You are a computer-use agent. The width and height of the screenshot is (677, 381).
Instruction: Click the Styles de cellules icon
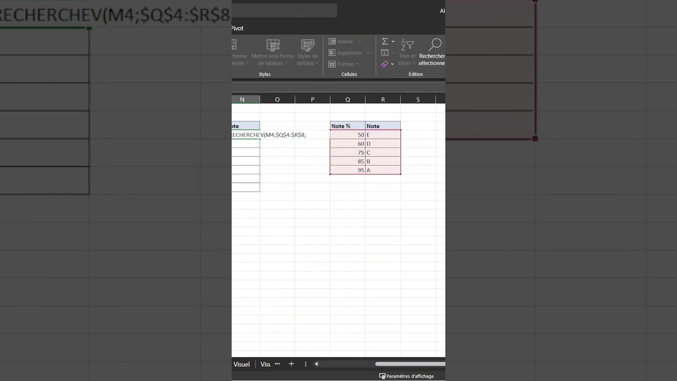click(x=307, y=45)
